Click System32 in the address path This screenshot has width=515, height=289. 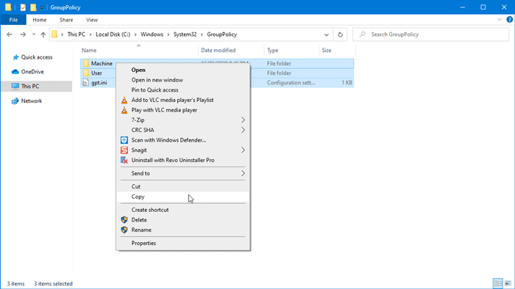tap(185, 34)
